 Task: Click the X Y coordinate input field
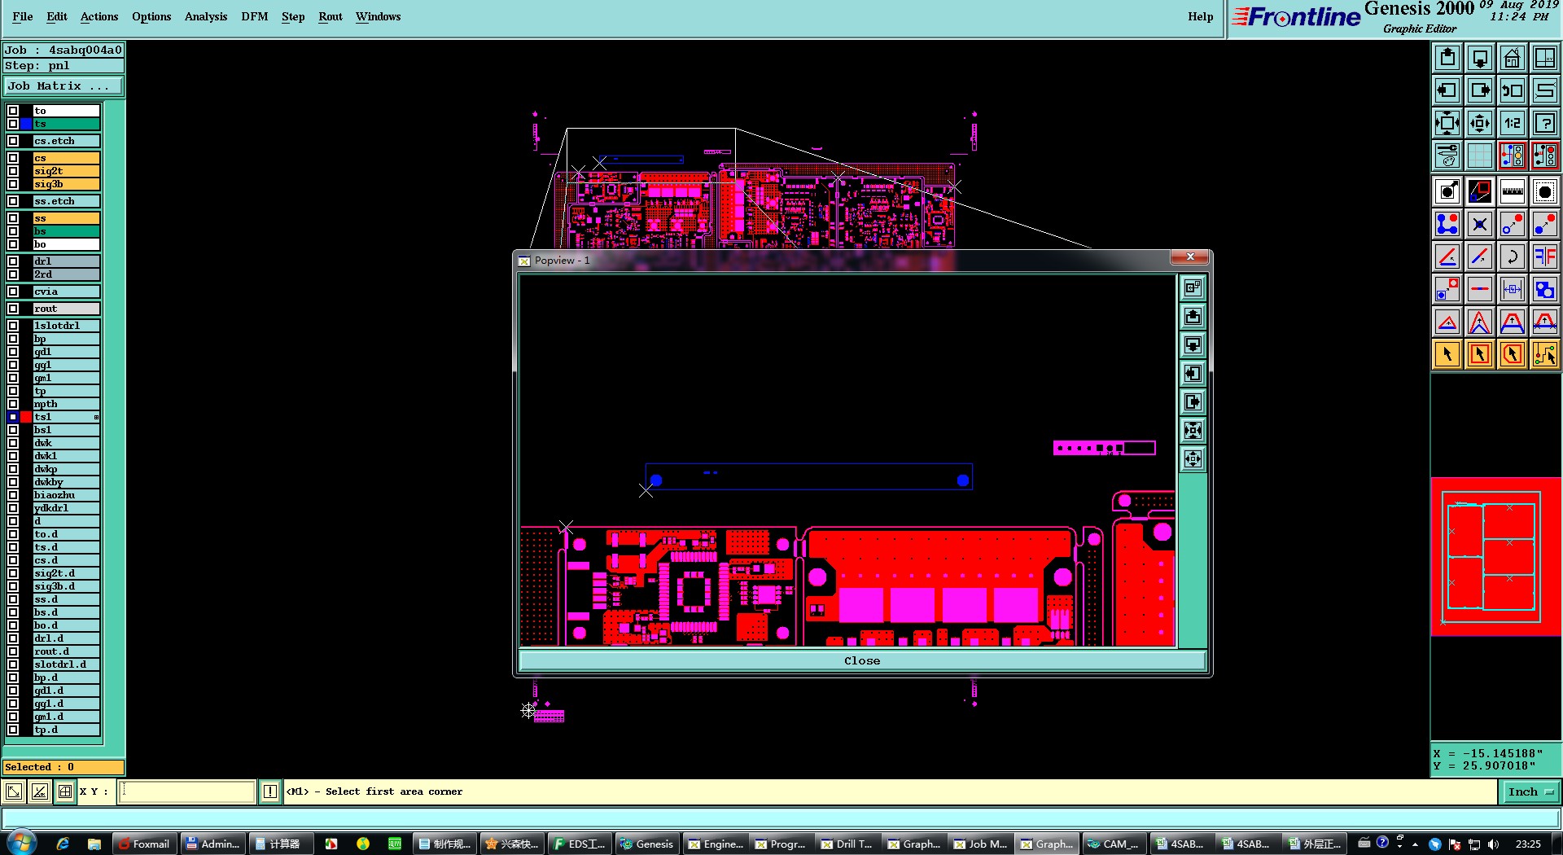point(186,791)
